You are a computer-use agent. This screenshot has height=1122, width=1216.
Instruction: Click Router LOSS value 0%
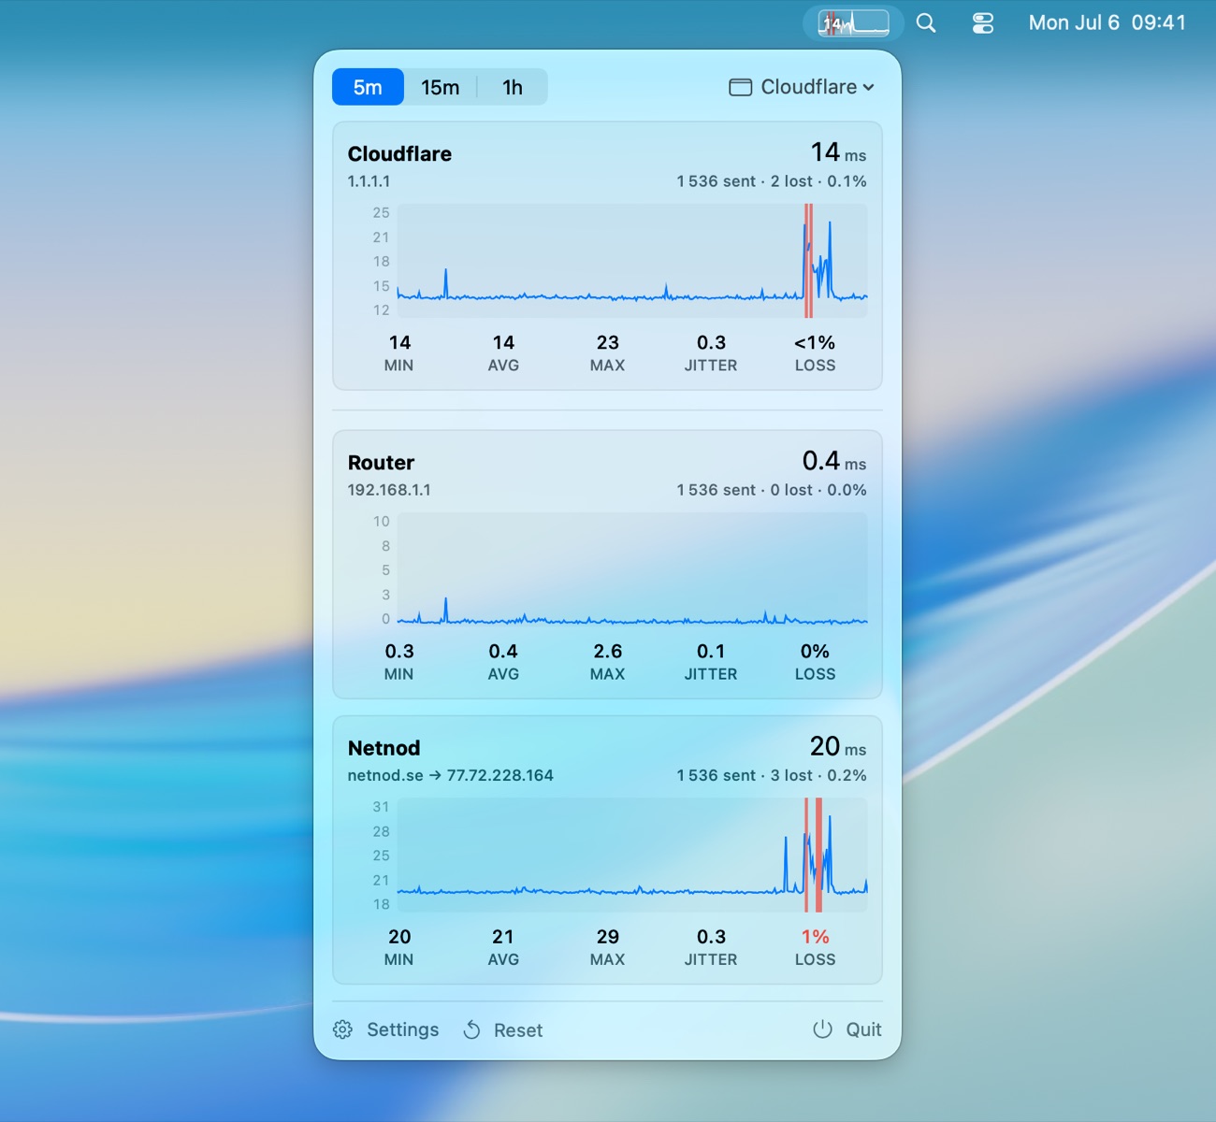point(815,652)
